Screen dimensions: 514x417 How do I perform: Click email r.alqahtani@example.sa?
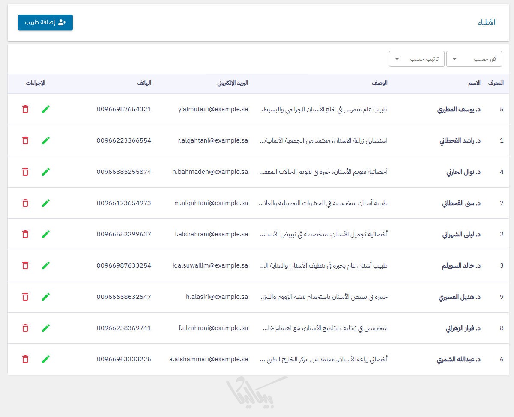click(x=213, y=140)
